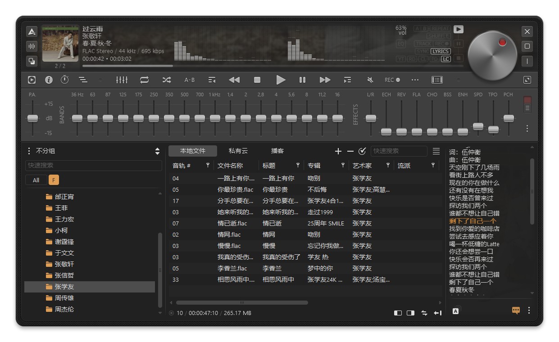Open the sleep timer icon
Image resolution: width=559 pixels, height=342 pixels.
(64, 80)
